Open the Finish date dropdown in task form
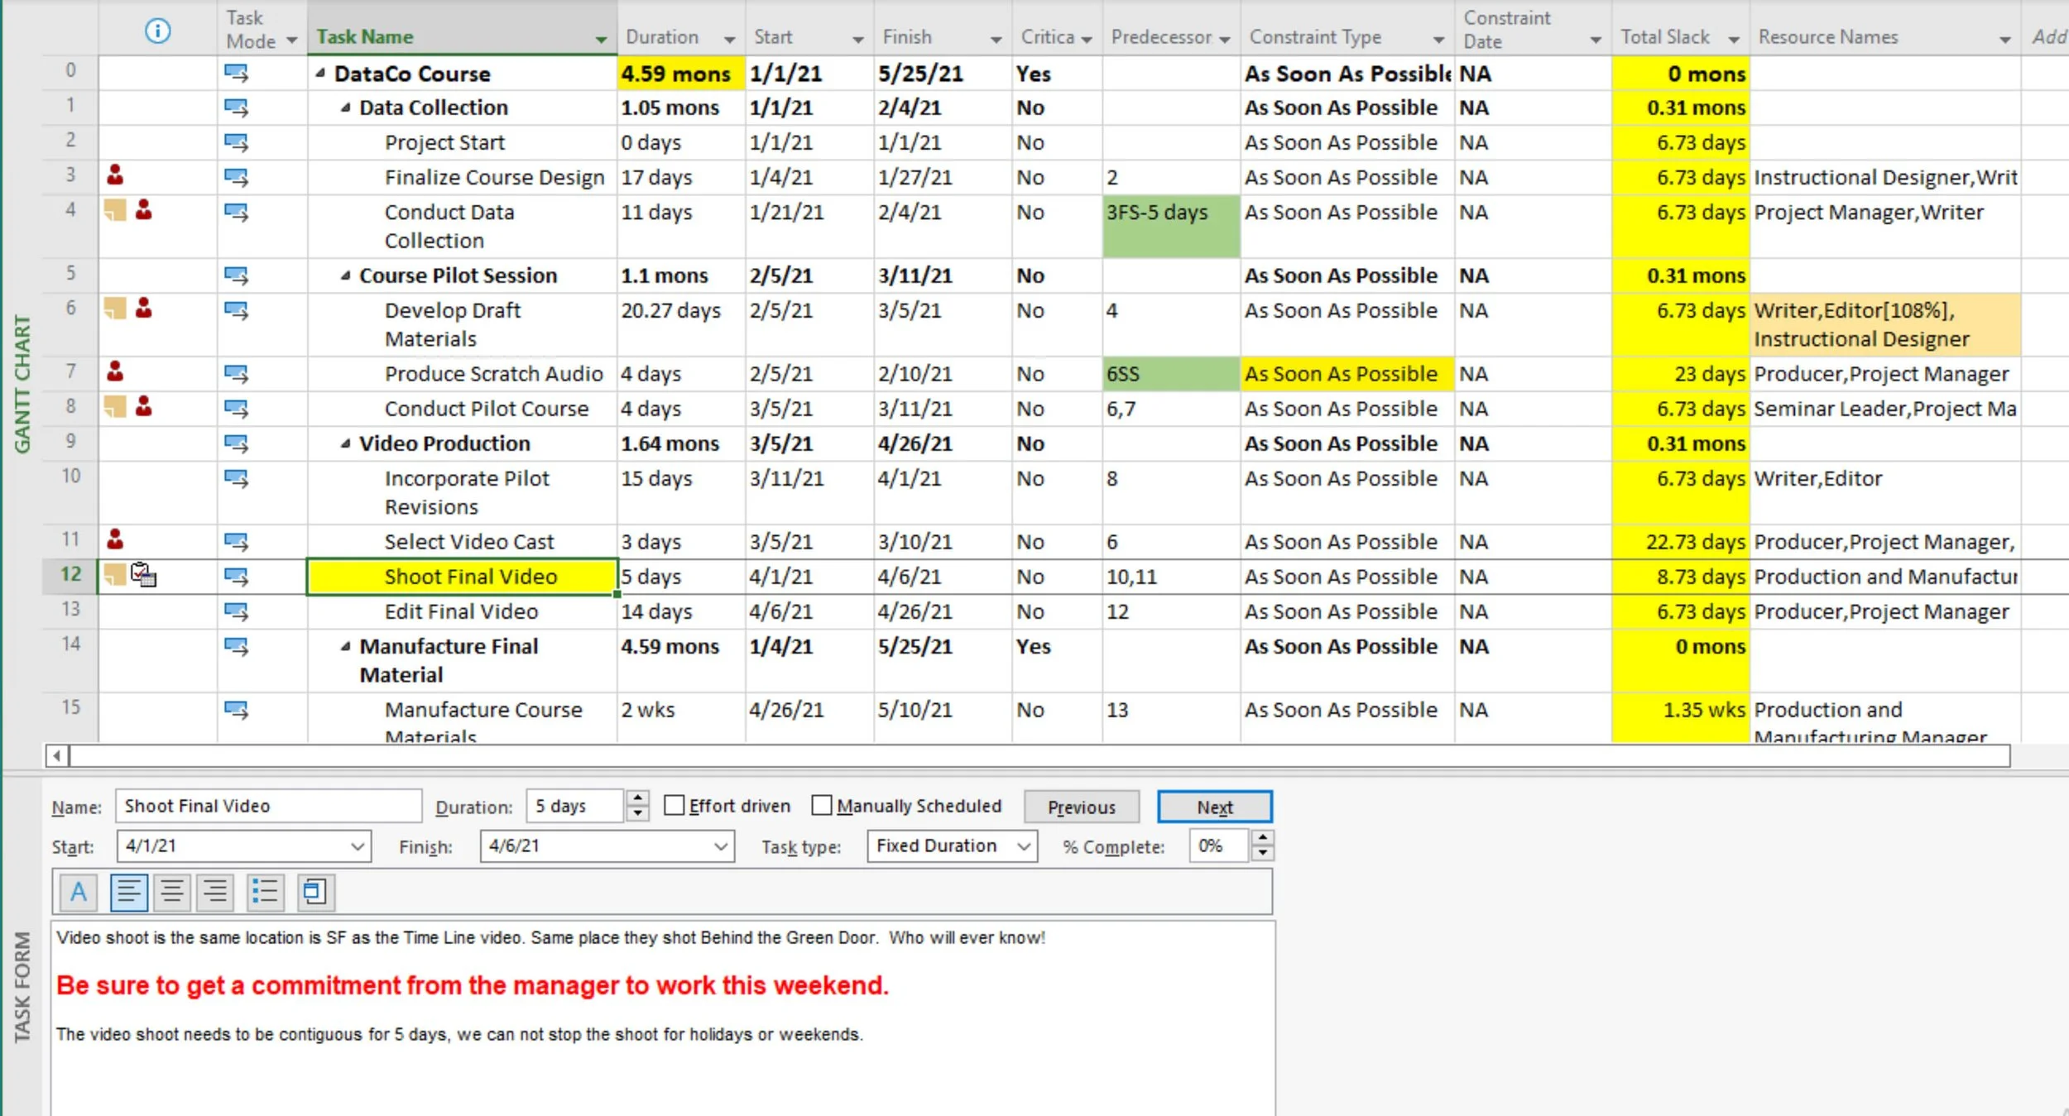This screenshot has width=2069, height=1116. click(x=721, y=846)
